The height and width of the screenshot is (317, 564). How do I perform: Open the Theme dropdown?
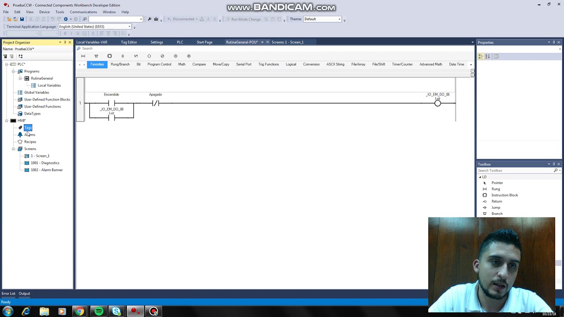tap(339, 19)
